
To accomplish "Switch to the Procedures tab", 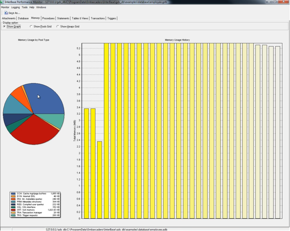I will pyautogui.click(x=48, y=18).
